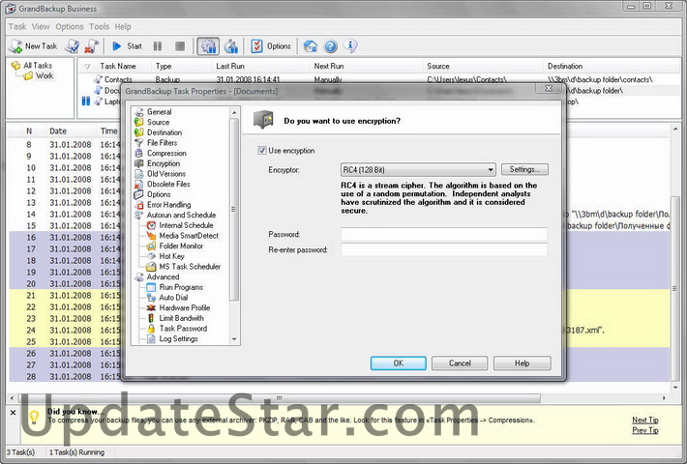The width and height of the screenshot is (687, 464).
Task: Click the delete task toolbar icon
Action: point(91,46)
